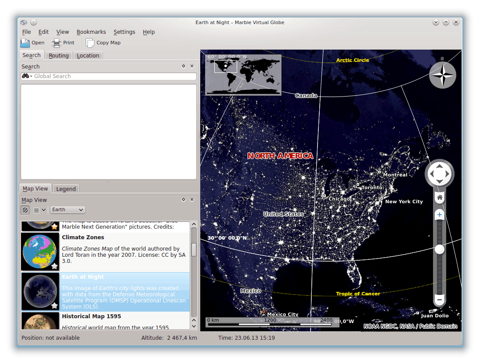Click the NOAA NGDC, NASA license text

coord(410,326)
